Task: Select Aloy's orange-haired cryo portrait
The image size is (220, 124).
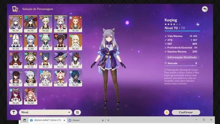Action: [75, 24]
